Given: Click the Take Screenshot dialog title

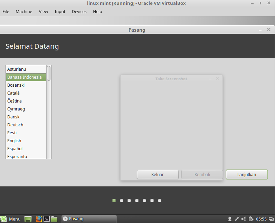Looking at the screenshot, I should tap(171, 79).
